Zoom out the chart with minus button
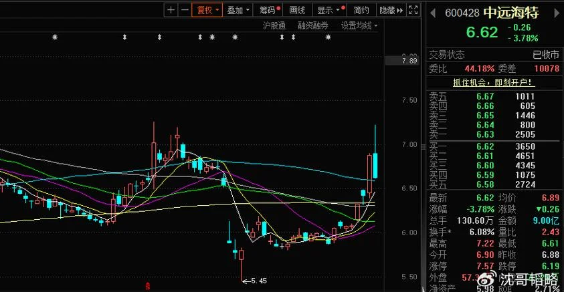Image resolution: width=564 pixels, height=292 pixels. [185, 10]
